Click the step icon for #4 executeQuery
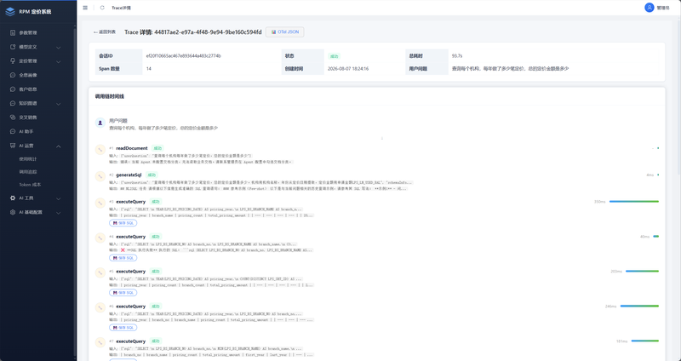The height and width of the screenshot is (361, 681). tap(100, 238)
